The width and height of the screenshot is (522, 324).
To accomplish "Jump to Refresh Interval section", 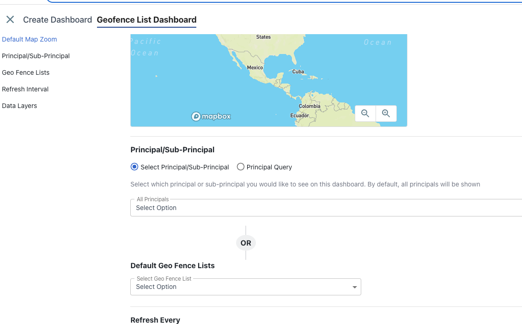I will (x=25, y=89).
